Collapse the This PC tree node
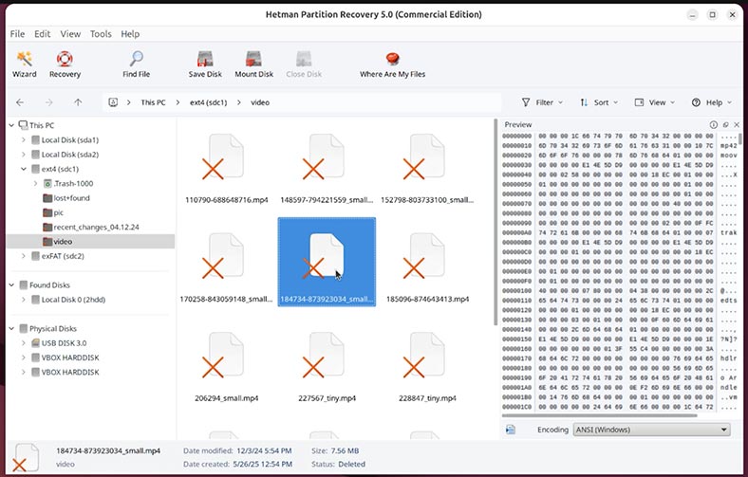748x477 pixels. pyautogui.click(x=12, y=125)
